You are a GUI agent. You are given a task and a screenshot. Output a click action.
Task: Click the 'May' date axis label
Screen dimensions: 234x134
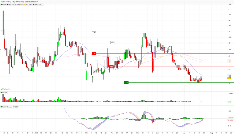138,133
